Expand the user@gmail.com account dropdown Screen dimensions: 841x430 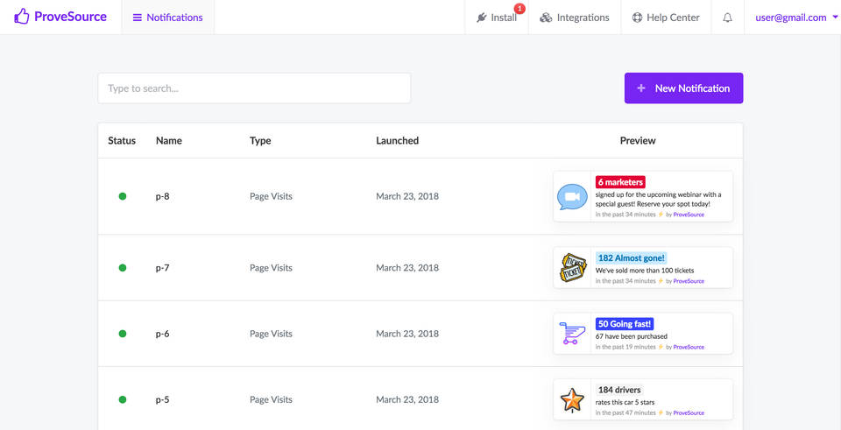tap(796, 18)
